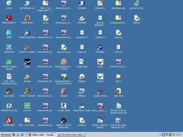Select paladin.txt text file
This screenshot has width=183, height=137.
[x=100, y=34]
